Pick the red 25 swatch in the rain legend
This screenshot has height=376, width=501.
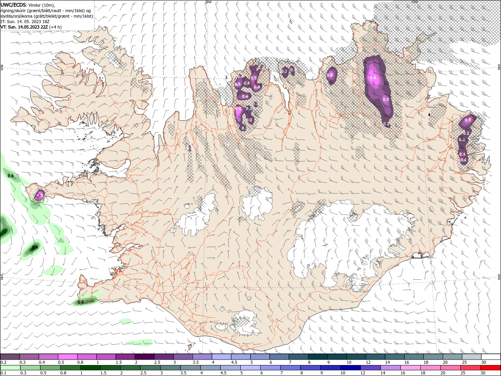coord(470,368)
